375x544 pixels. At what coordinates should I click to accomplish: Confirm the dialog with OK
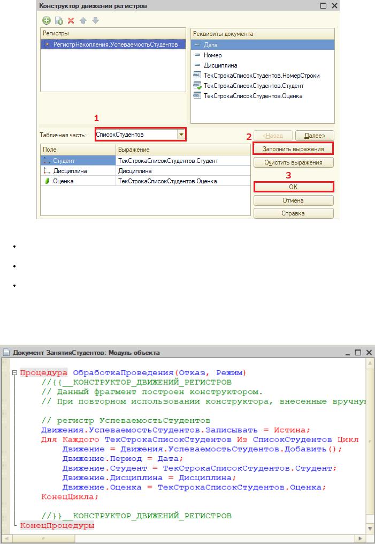point(293,188)
